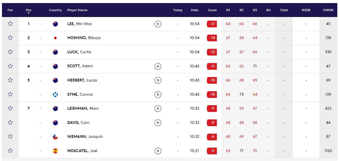
Task: Expand Joaquin Niemann's scorecard row
Action: [85, 137]
